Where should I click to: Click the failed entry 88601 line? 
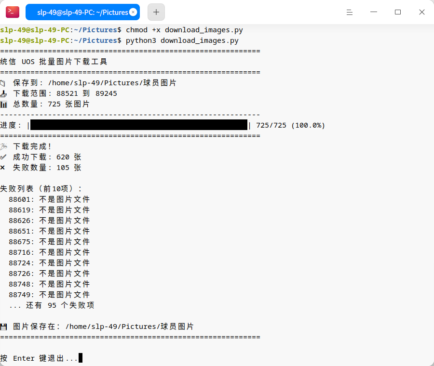tap(49, 199)
